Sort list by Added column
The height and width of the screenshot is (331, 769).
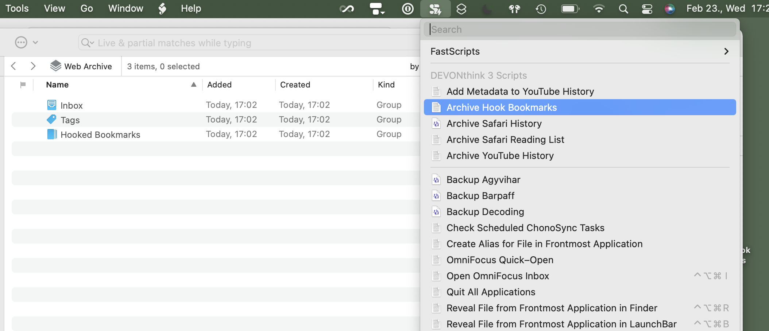(x=220, y=85)
